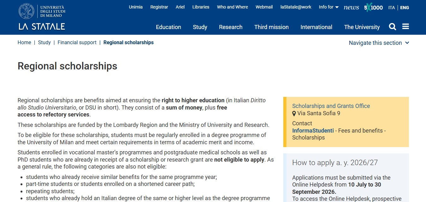426x202 pixels.
Task: Open the search magnifier icon
Action: pyautogui.click(x=393, y=27)
